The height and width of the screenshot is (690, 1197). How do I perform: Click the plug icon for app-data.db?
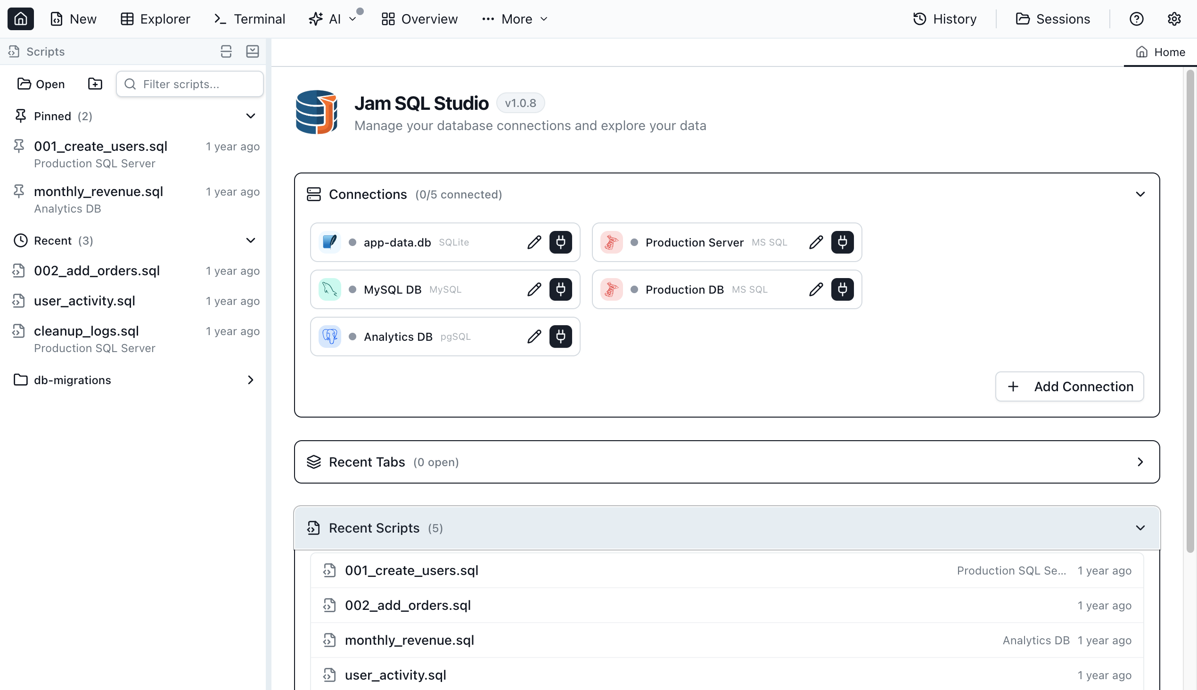point(561,242)
